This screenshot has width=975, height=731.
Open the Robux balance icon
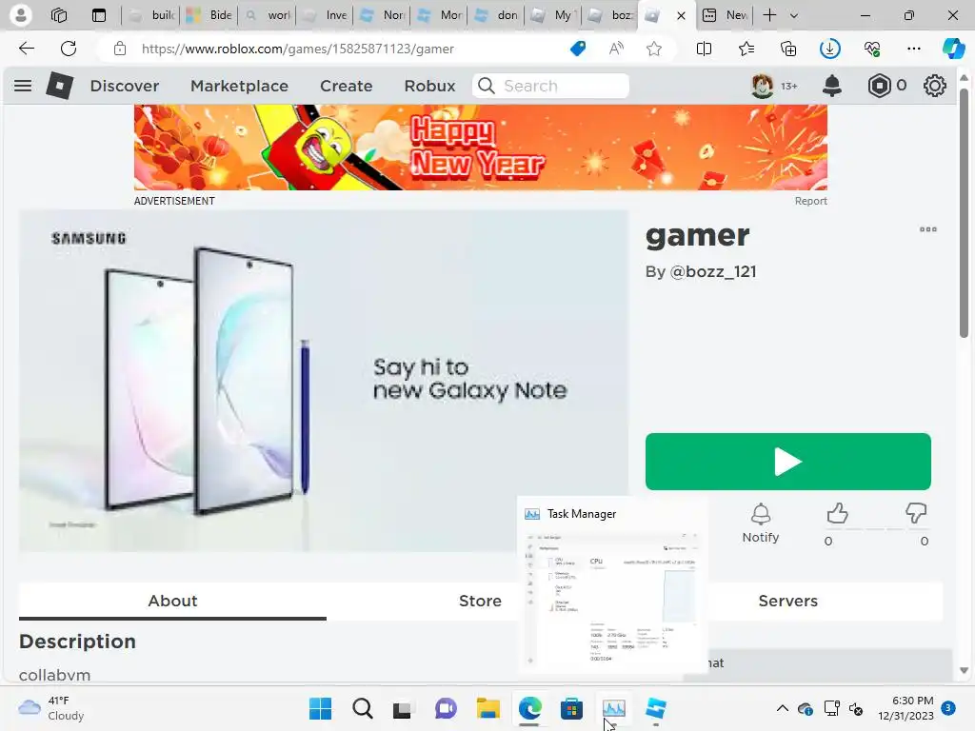click(x=879, y=86)
